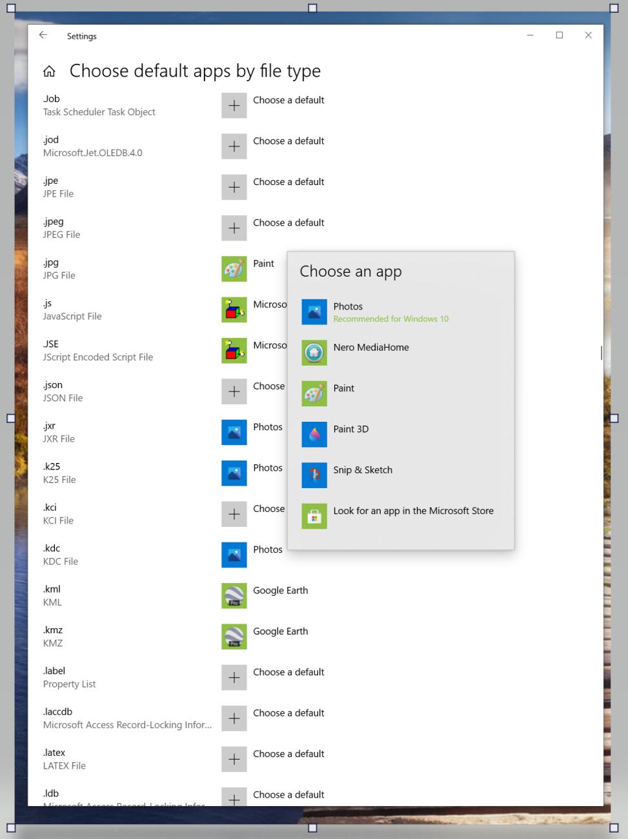Image resolution: width=628 pixels, height=839 pixels.
Task: Click the Photos icon for .k25 file type
Action: (234, 473)
